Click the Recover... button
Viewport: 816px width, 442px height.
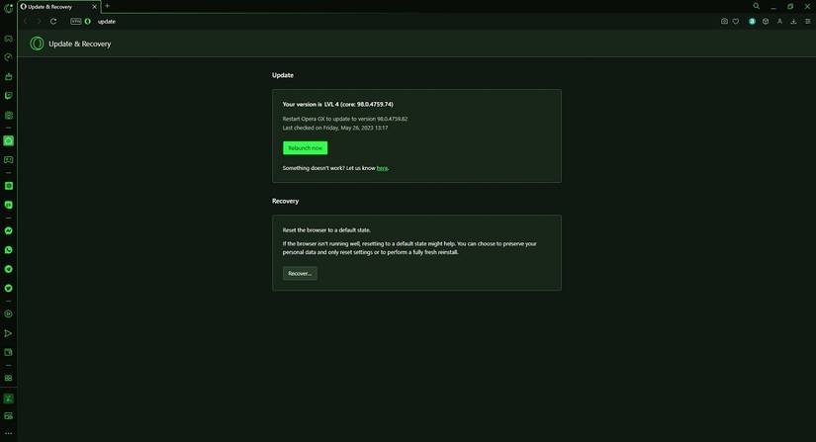(300, 274)
